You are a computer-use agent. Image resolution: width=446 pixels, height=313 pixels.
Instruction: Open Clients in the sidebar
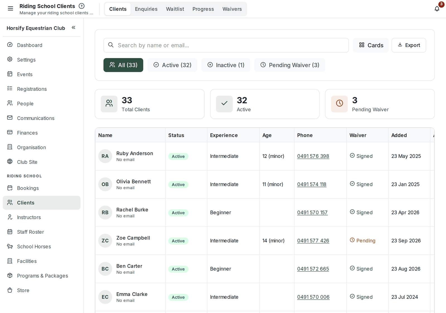42,203
